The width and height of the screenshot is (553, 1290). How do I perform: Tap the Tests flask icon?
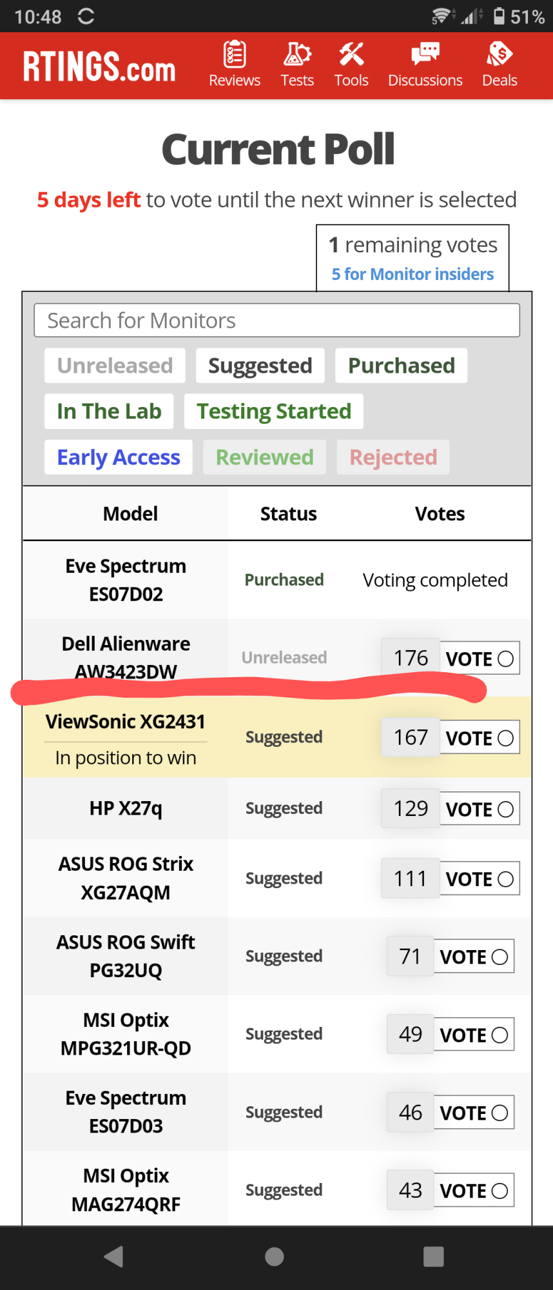click(x=297, y=55)
